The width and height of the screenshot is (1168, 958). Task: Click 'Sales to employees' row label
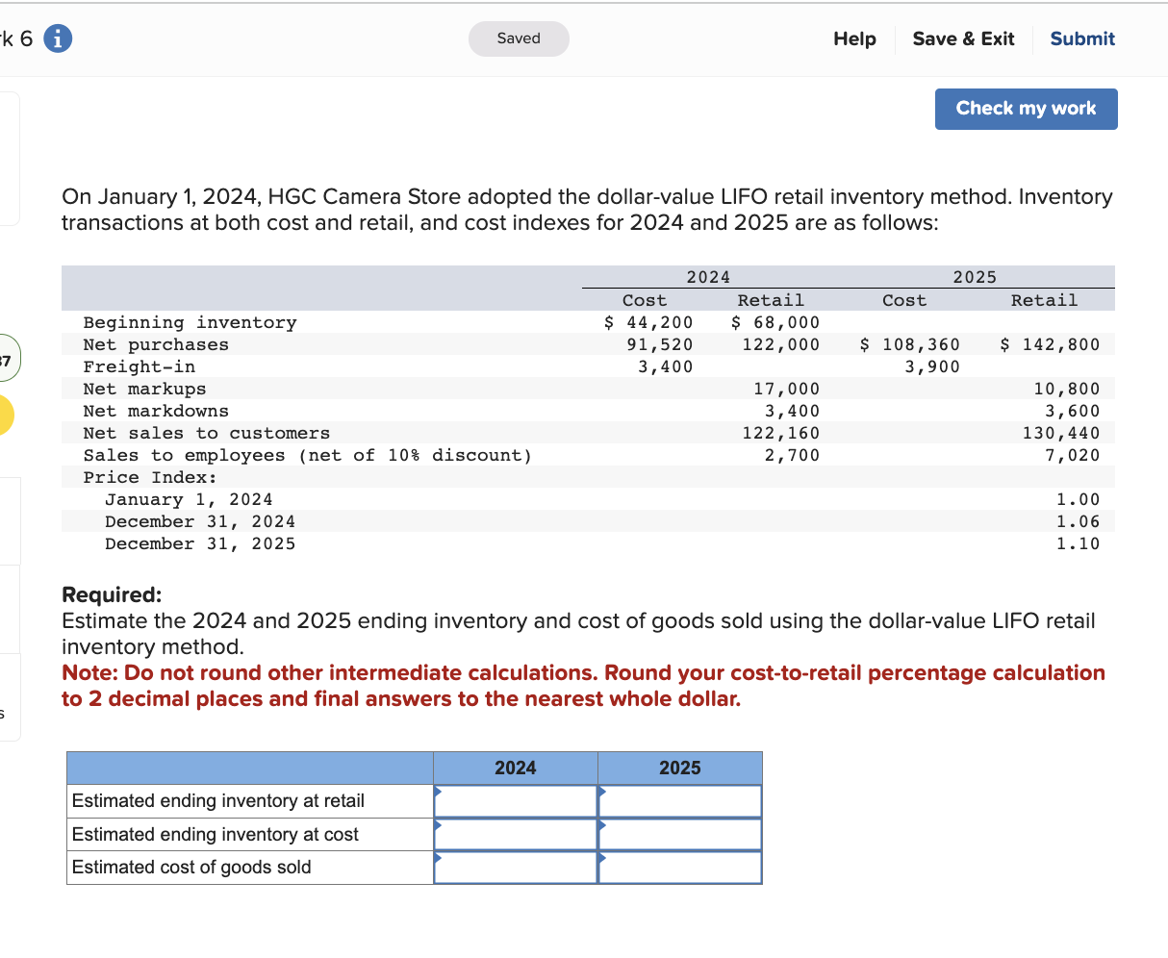308,455
